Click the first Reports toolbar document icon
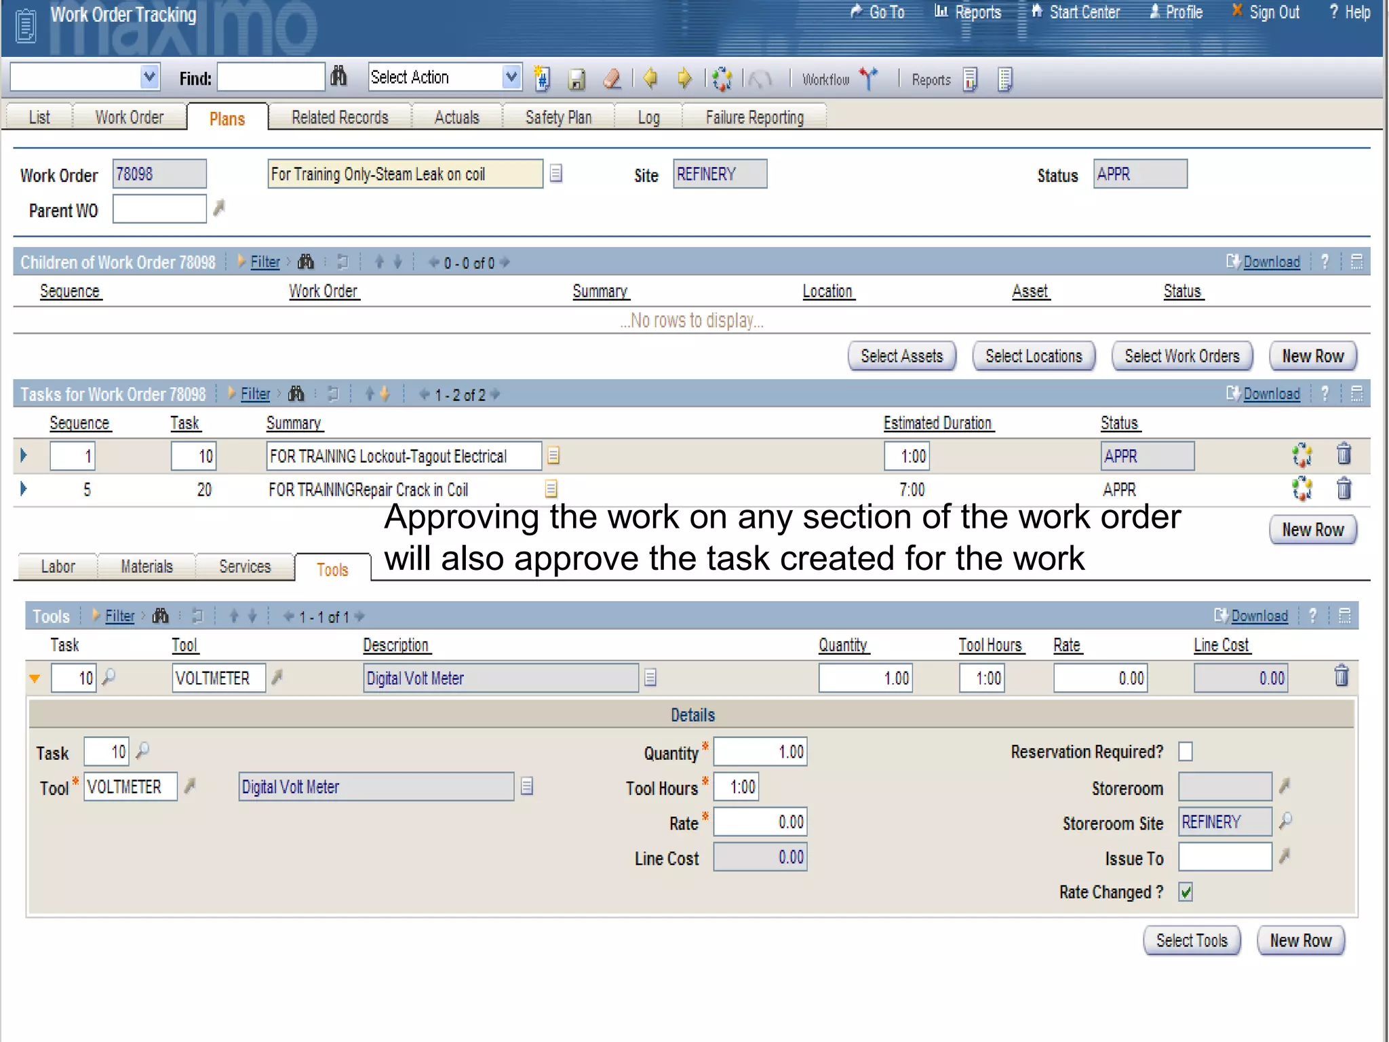The image size is (1389, 1042). (971, 79)
